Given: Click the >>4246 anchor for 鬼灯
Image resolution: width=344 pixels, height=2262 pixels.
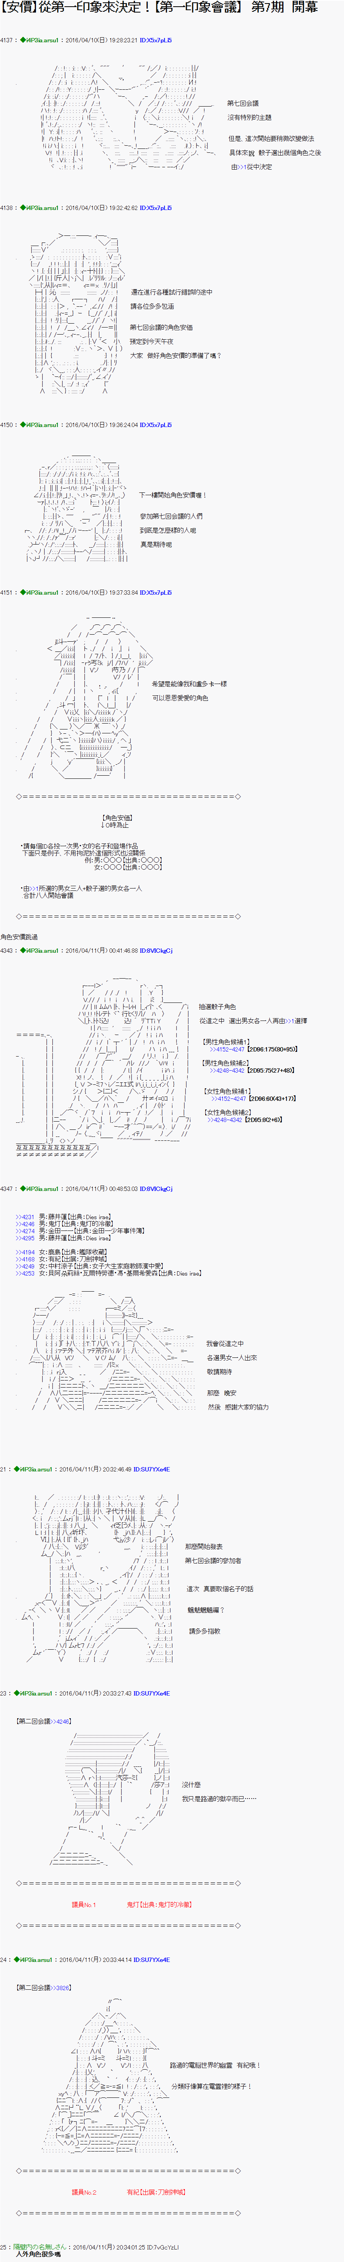Looking at the screenshot, I should click(25, 1224).
